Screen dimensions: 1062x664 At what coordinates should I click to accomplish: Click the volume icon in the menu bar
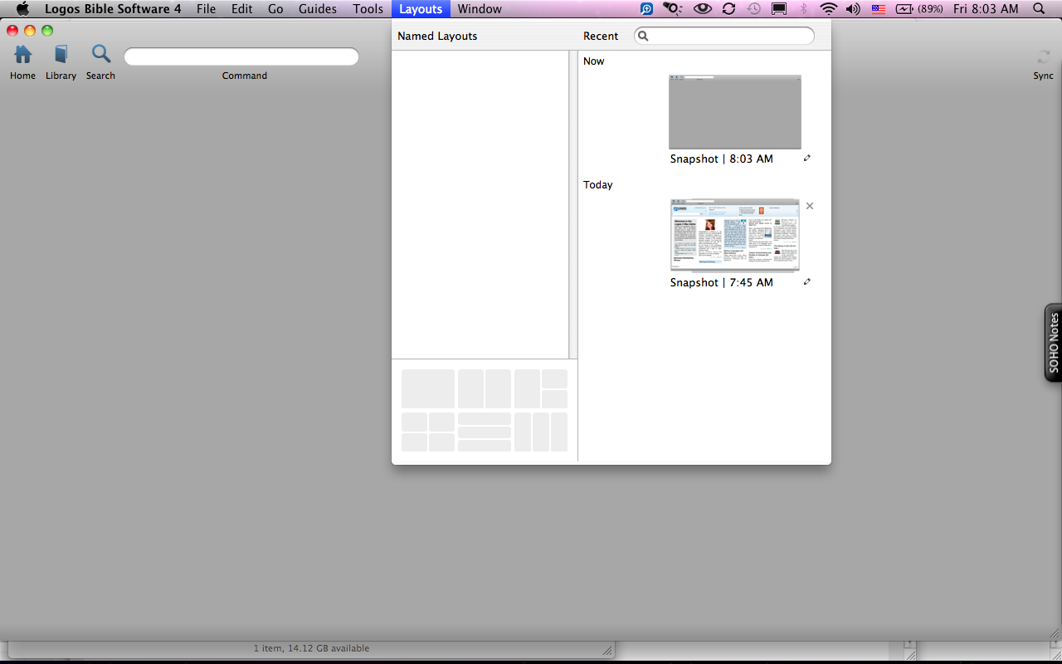[853, 9]
